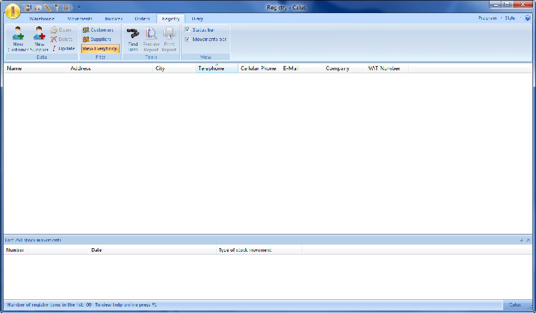Viewport: 536px width, 313px height.
Task: Update the registry list
Action: pyautogui.click(x=63, y=49)
